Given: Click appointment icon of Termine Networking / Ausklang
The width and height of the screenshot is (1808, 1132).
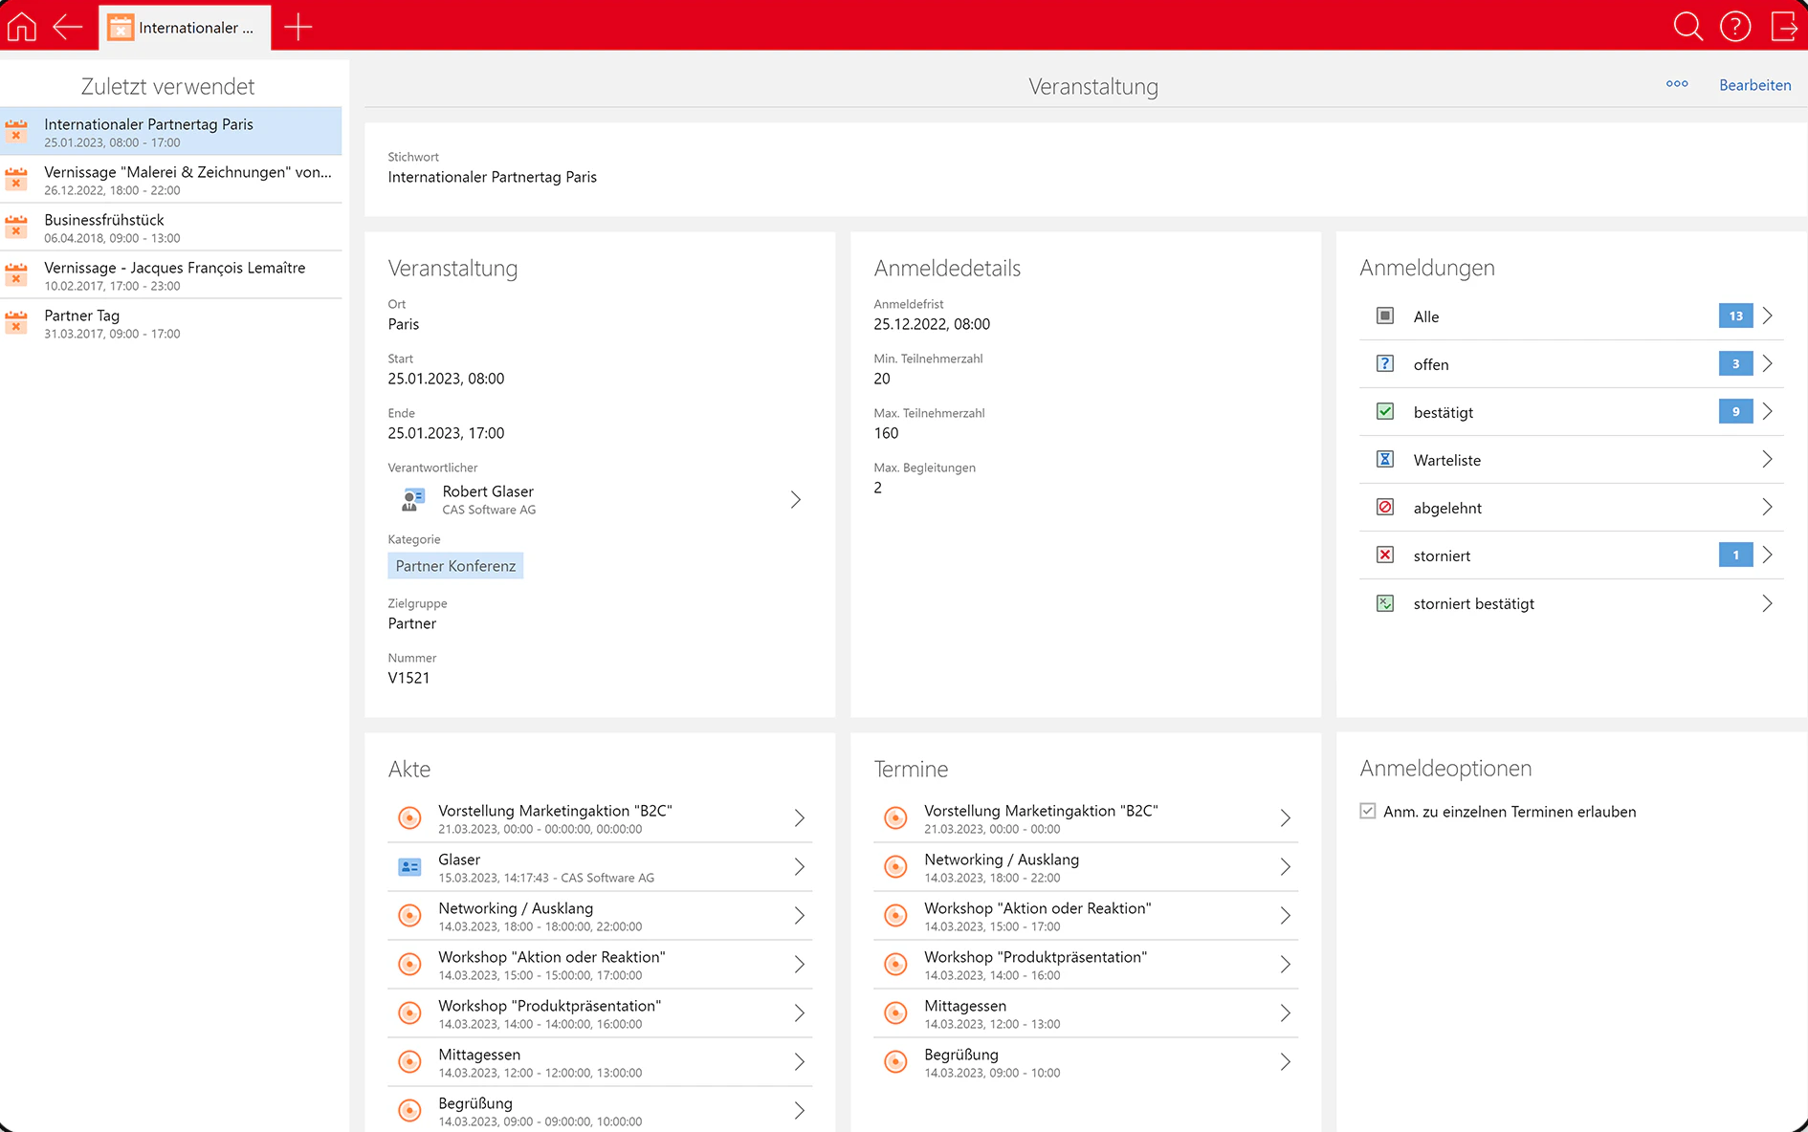Looking at the screenshot, I should tap(895, 866).
